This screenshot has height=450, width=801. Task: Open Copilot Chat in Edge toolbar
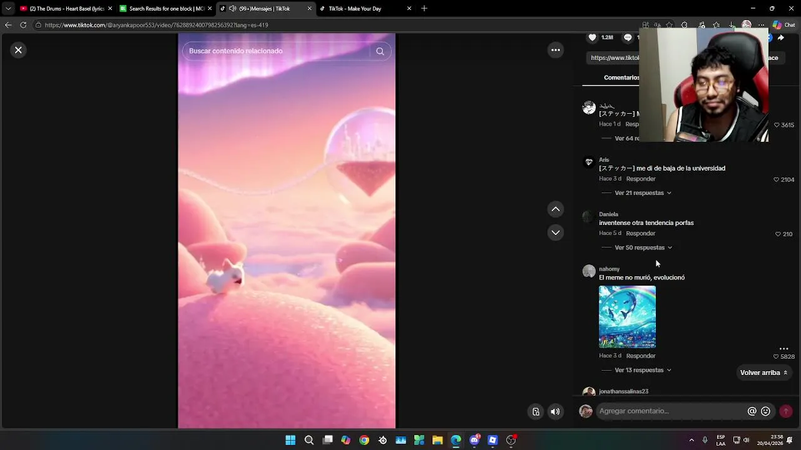tap(783, 25)
